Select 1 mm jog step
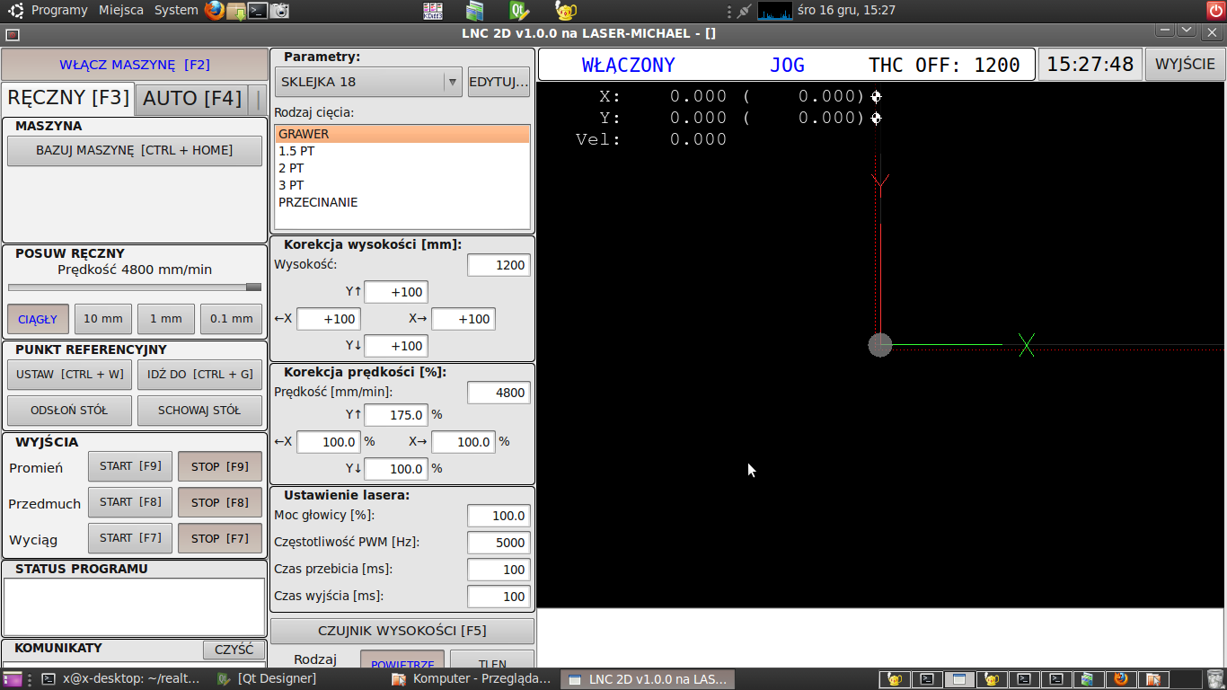This screenshot has width=1227, height=690. coord(166,319)
